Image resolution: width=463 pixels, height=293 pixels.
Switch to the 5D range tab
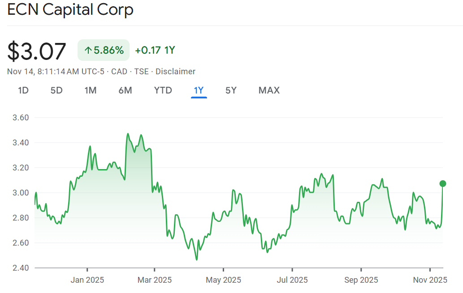[56, 90]
